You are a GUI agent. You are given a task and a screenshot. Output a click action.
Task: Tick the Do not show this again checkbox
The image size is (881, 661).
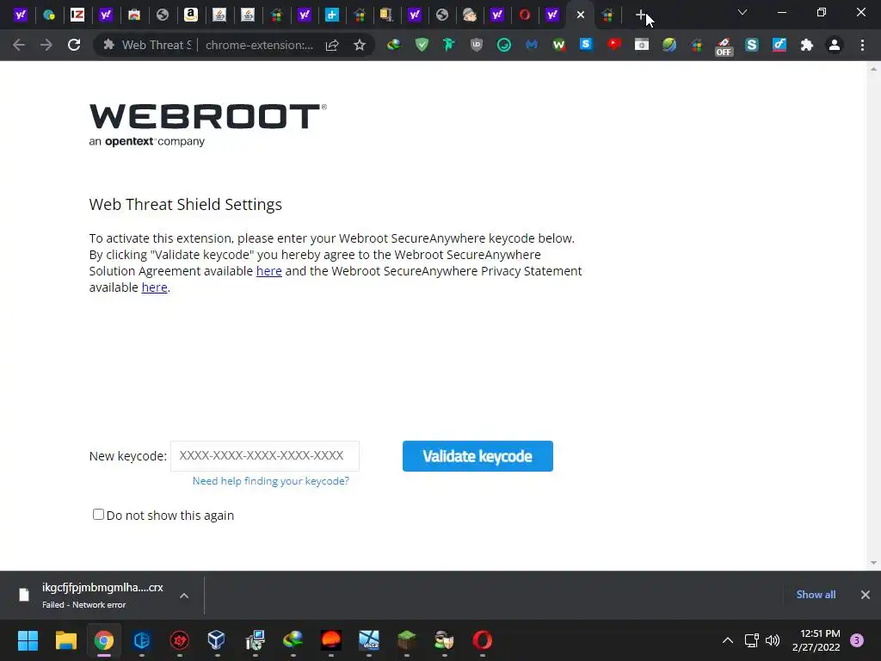click(98, 515)
